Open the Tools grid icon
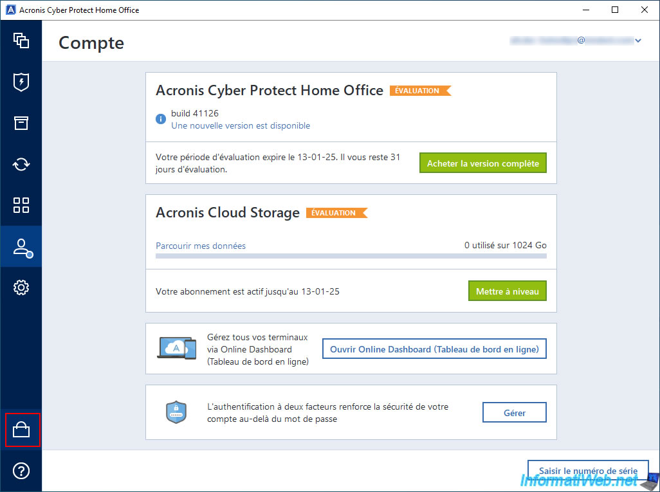The height and width of the screenshot is (492, 660). point(21,205)
